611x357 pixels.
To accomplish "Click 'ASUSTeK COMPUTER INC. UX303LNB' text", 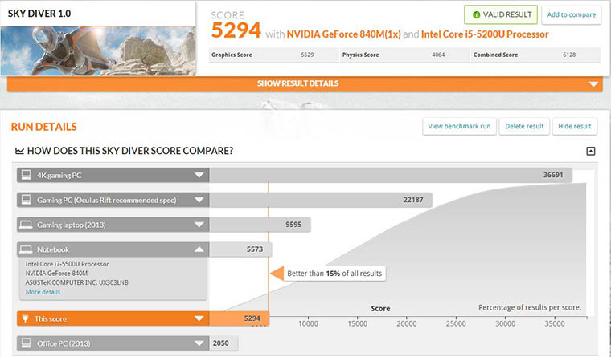I will click(76, 282).
